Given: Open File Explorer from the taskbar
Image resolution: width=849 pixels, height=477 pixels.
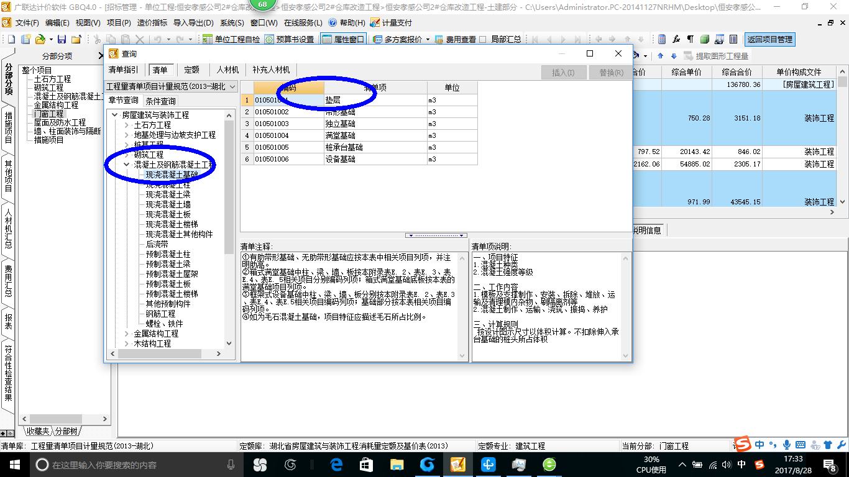Looking at the screenshot, I should point(397,464).
